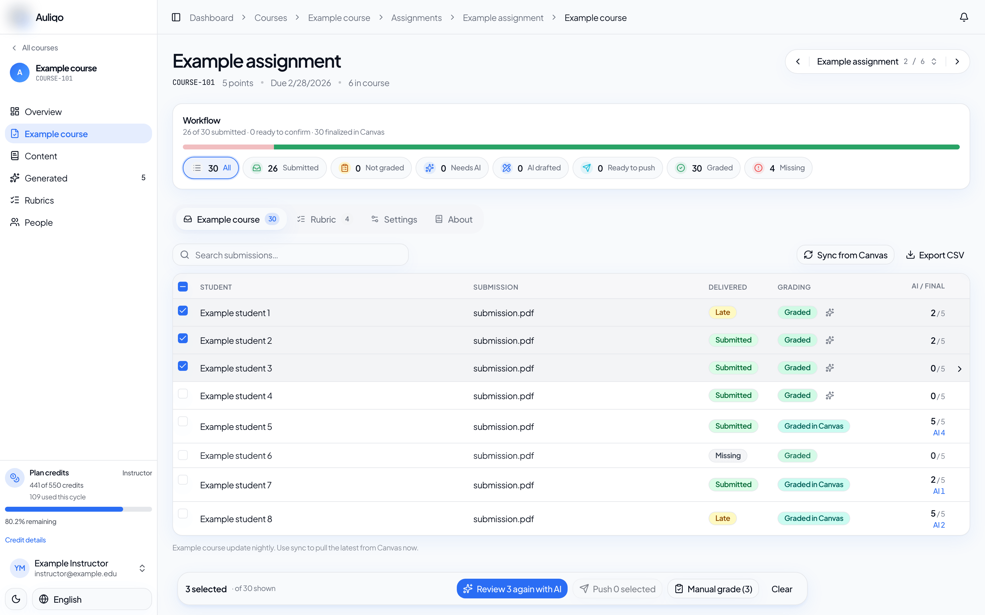Click Sync from Canvas button
Image resolution: width=985 pixels, height=615 pixels.
(x=845, y=255)
